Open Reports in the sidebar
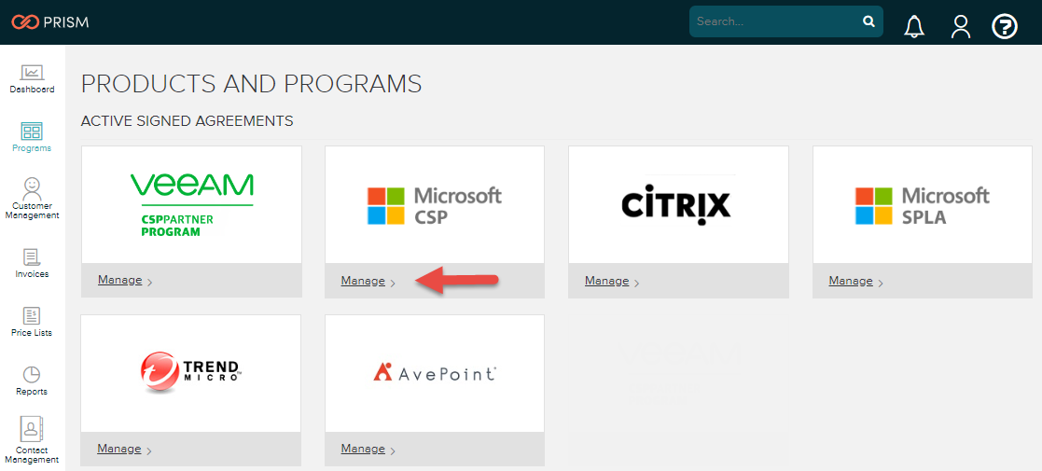The width and height of the screenshot is (1042, 471). click(x=32, y=381)
